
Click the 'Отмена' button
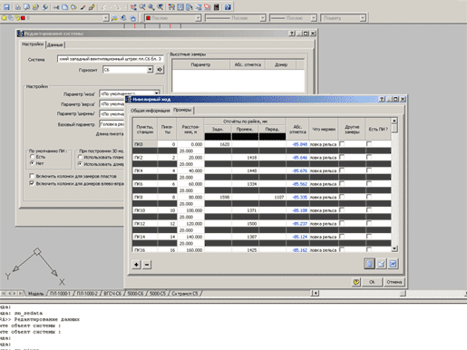click(394, 282)
